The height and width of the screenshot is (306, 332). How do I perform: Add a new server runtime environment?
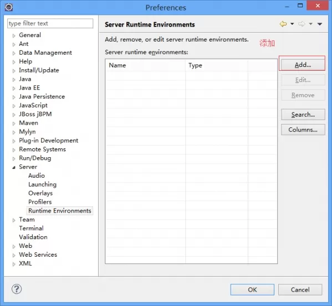click(x=303, y=65)
